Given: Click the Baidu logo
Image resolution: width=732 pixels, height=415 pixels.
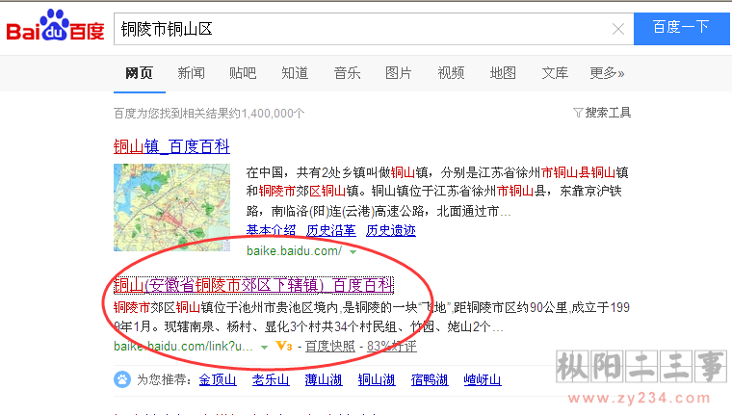Looking at the screenshot, I should pyautogui.click(x=55, y=26).
